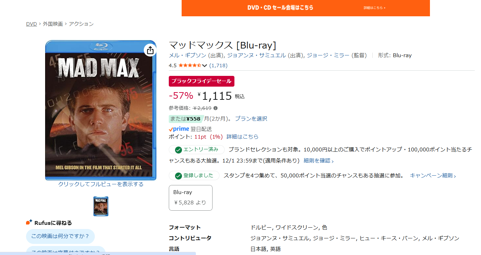This screenshot has width=481, height=255.
Task: Click the star rating icons
Action: tap(190, 65)
